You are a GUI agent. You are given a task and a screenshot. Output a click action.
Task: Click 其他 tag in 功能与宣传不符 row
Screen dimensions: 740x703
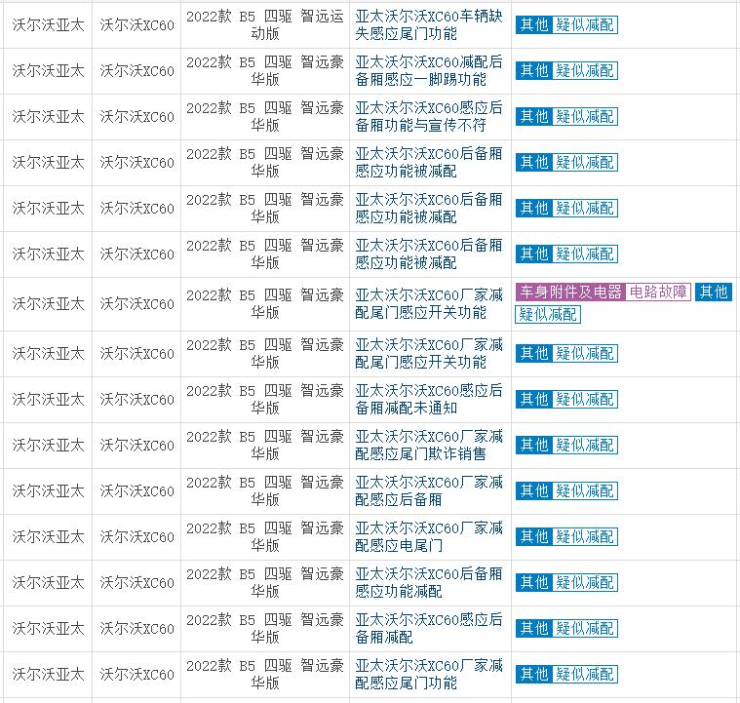coord(533,117)
